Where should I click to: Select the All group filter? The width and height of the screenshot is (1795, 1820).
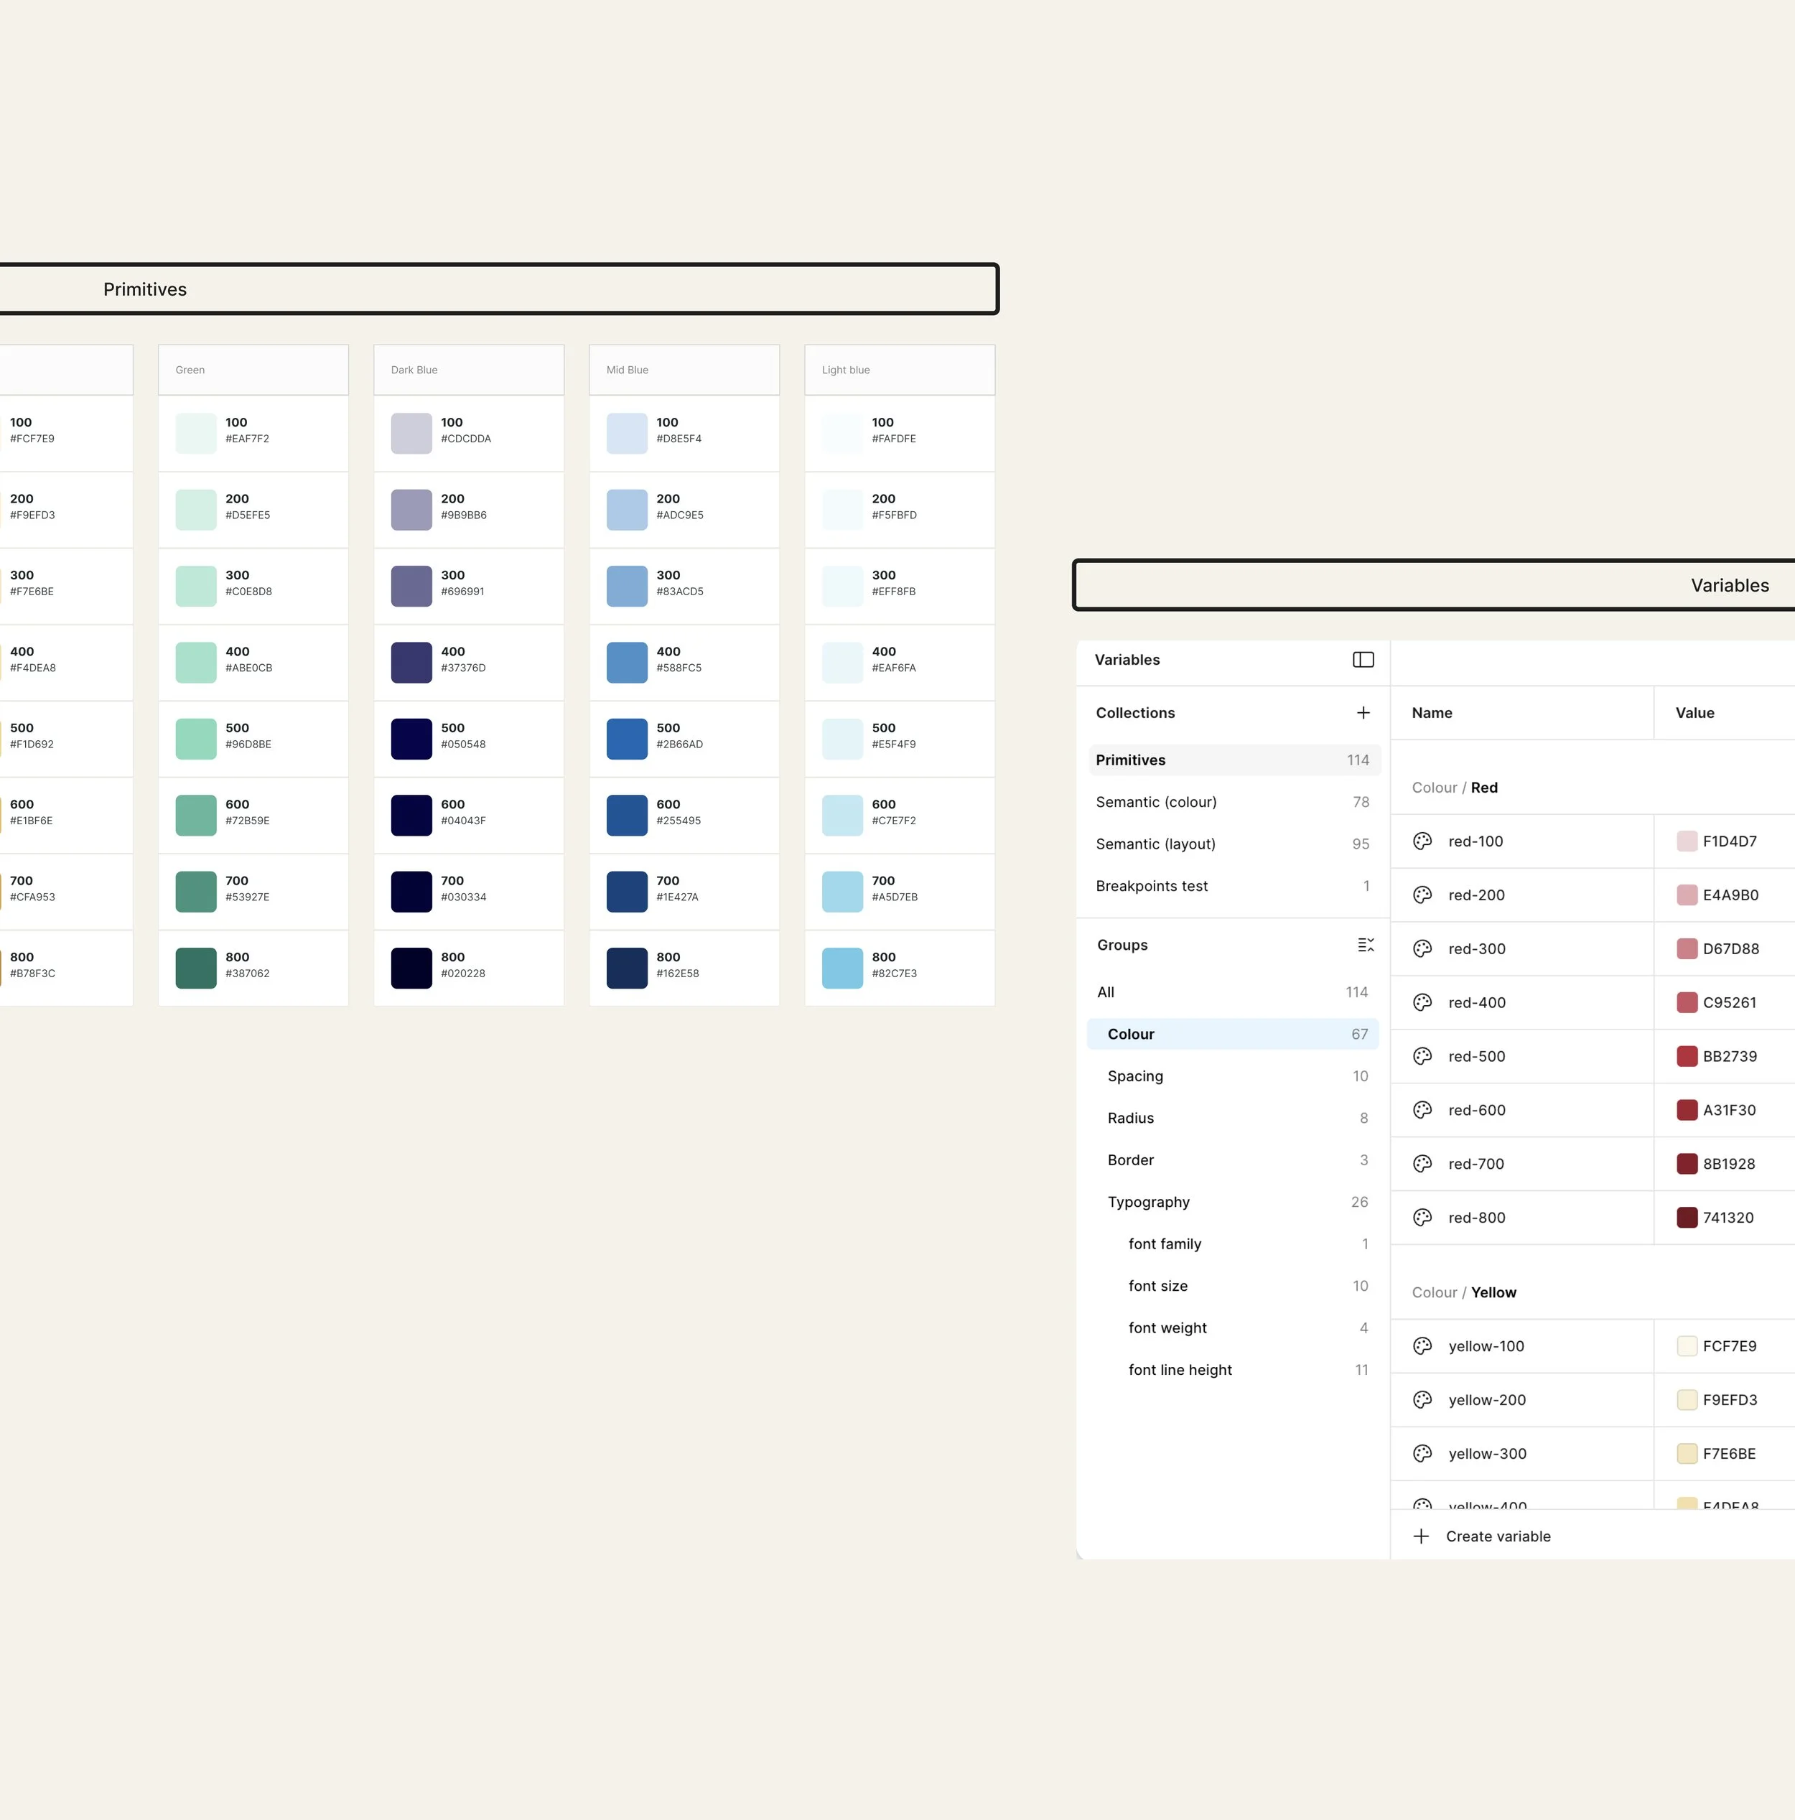coord(1105,992)
